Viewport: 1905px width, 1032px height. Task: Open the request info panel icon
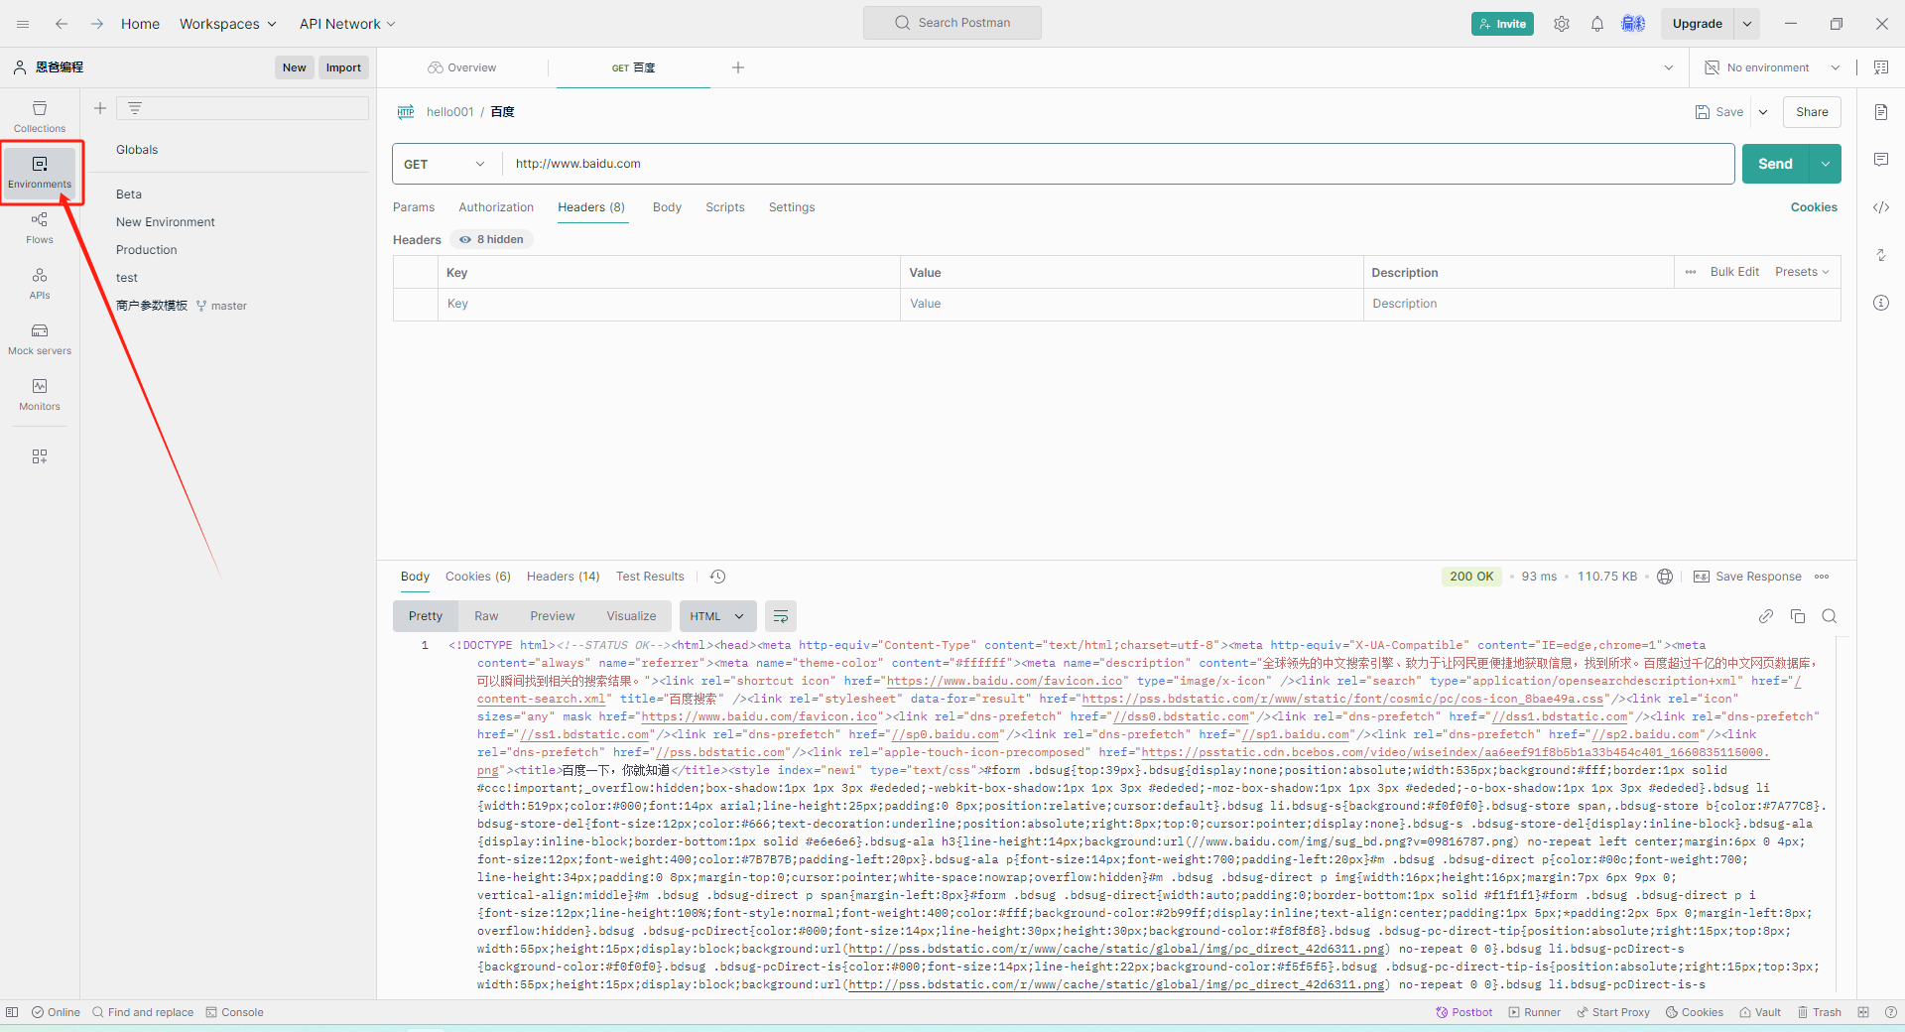click(1881, 303)
